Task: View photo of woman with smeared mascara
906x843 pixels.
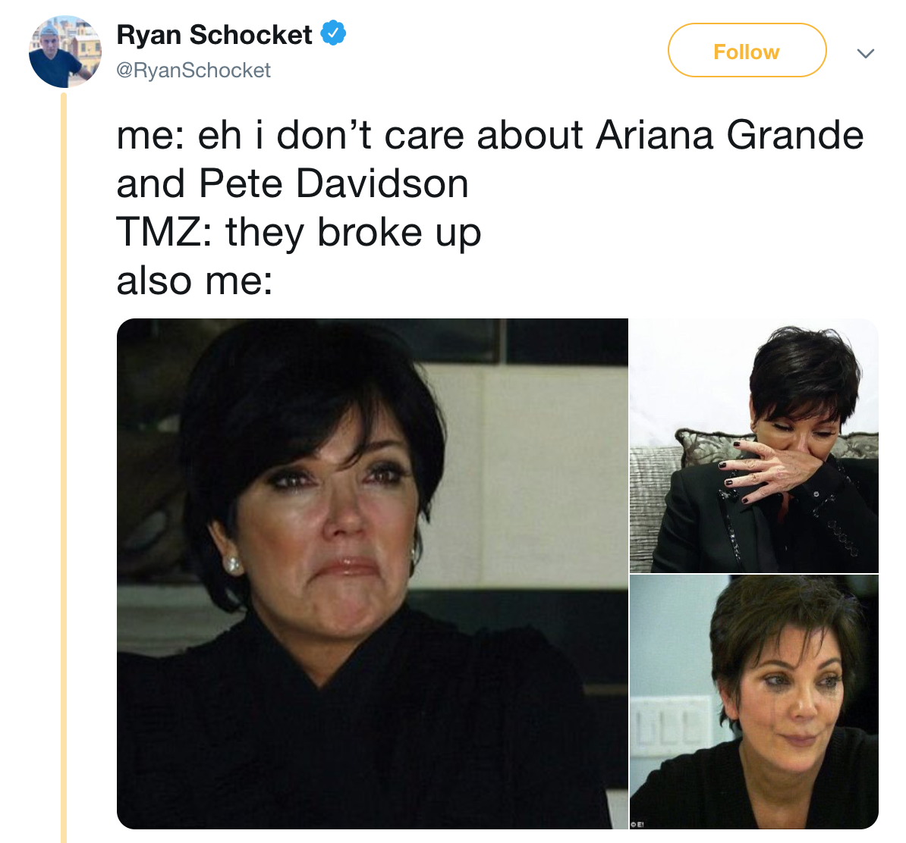Action: coord(754,702)
